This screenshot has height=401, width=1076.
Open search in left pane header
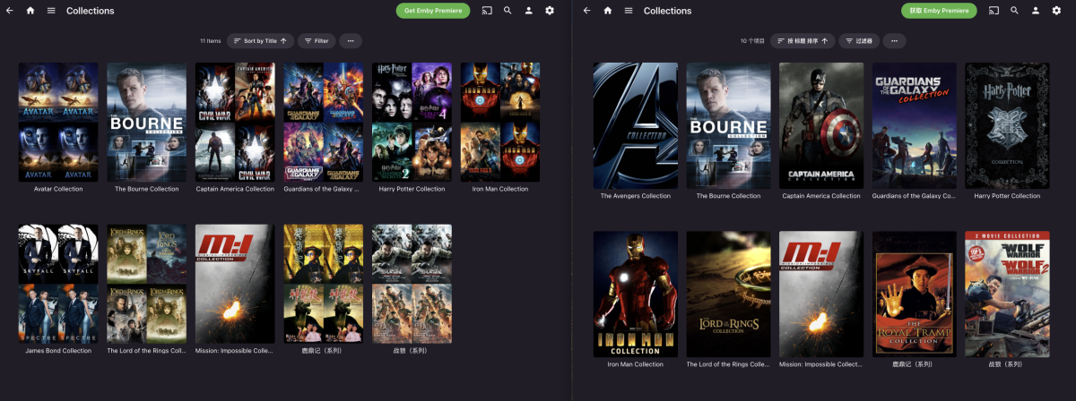pyautogui.click(x=508, y=11)
